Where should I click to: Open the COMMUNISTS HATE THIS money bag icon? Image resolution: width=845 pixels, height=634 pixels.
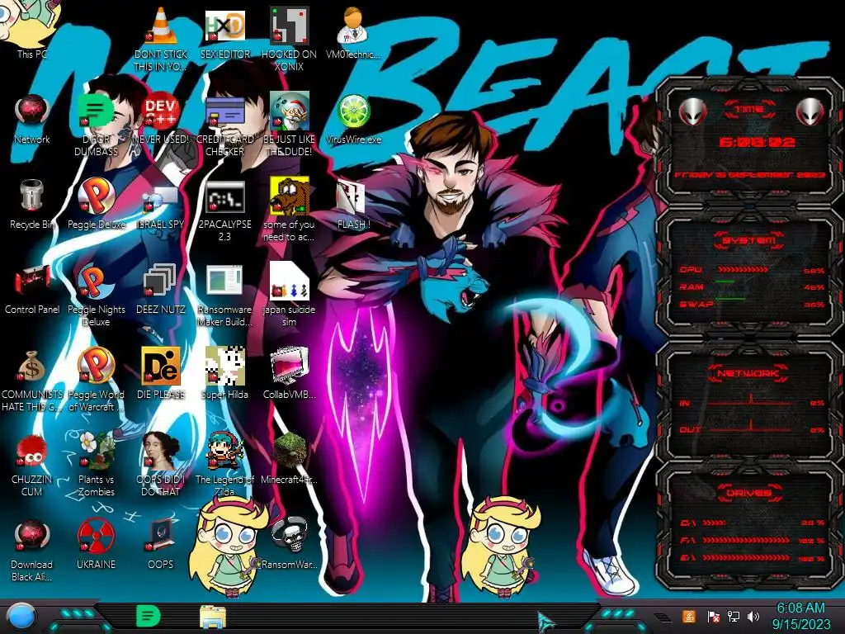[x=32, y=367]
